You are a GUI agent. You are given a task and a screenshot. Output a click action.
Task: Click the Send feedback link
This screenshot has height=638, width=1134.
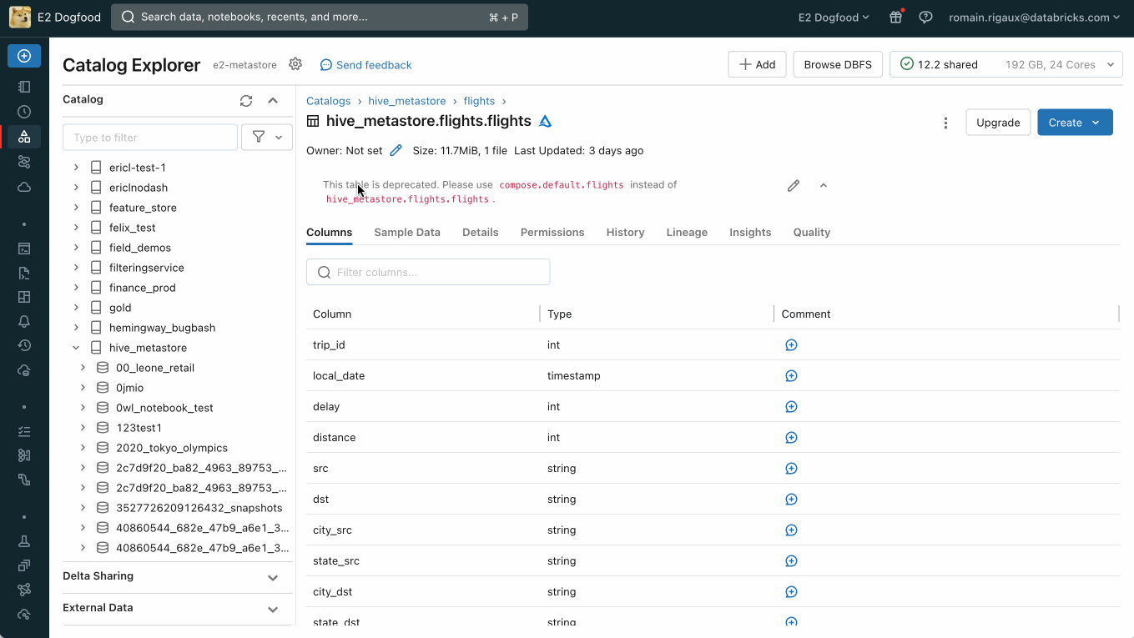click(x=366, y=65)
